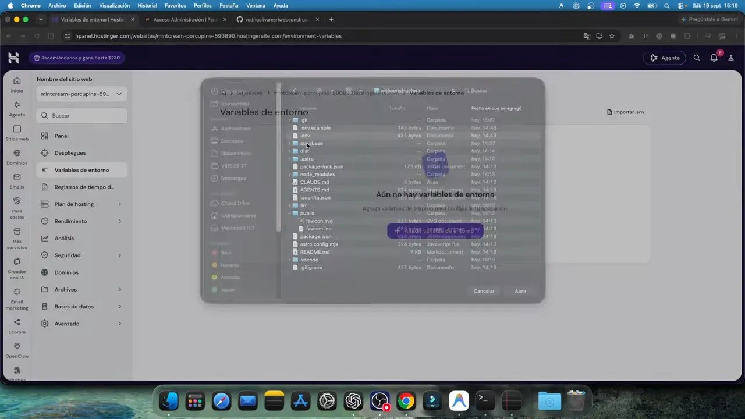Select the README.md file row
Image resolution: width=745 pixels, height=419 pixels.
coord(415,252)
